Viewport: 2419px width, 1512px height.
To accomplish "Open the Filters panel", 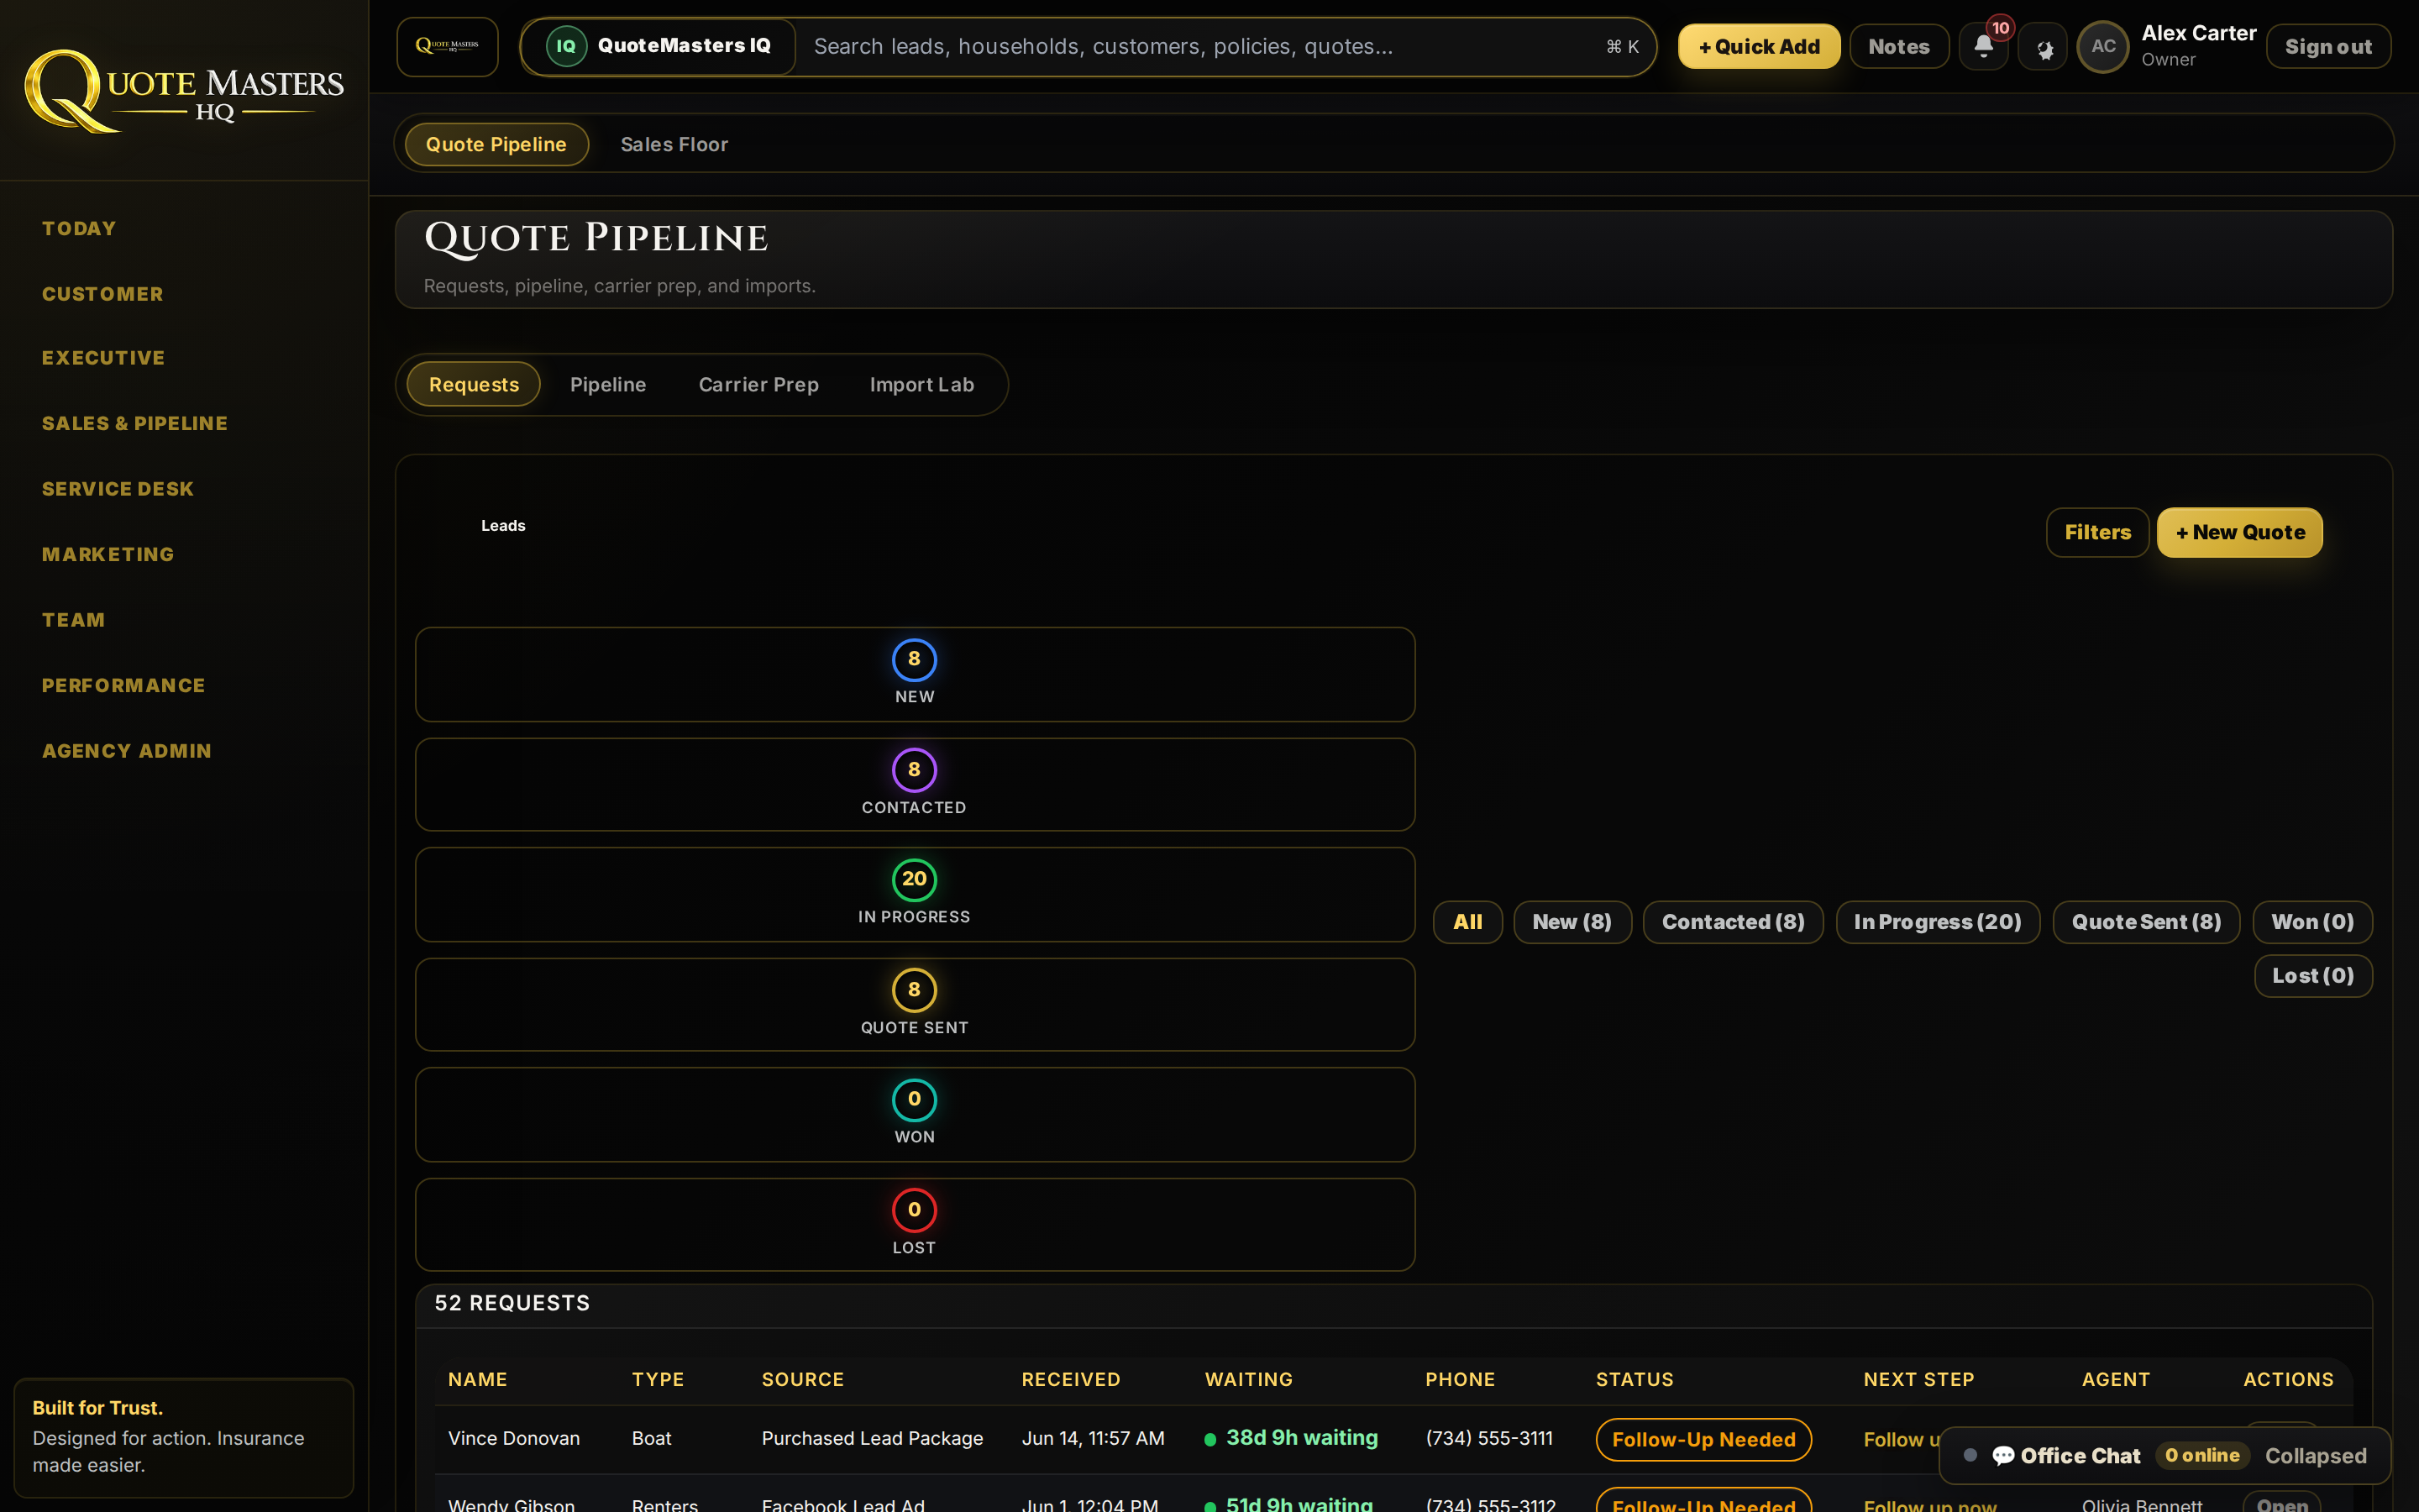I will (2097, 532).
